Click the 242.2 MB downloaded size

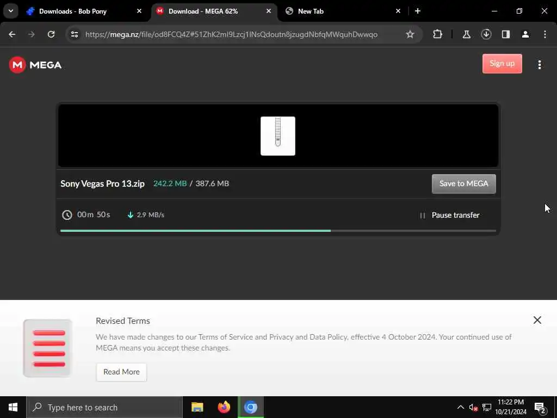[x=170, y=183]
